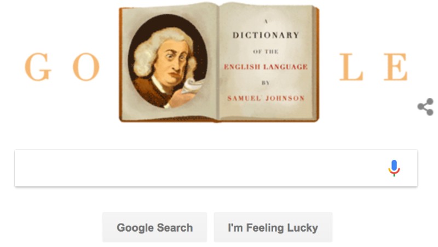Click the book's center spine

tap(218, 63)
